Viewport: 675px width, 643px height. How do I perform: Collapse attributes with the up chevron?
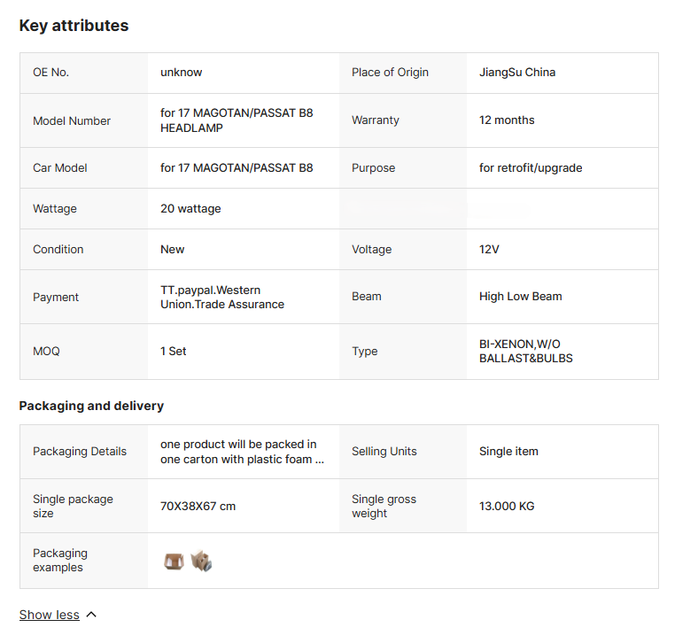[x=91, y=615]
